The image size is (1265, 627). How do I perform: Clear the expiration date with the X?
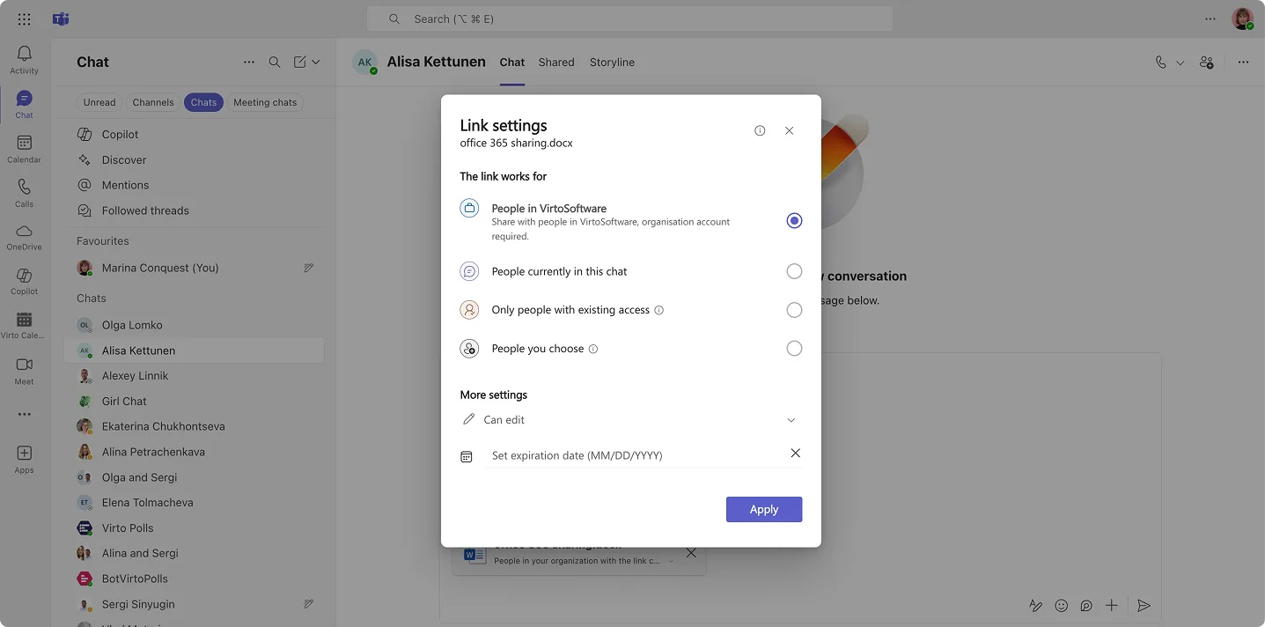795,453
